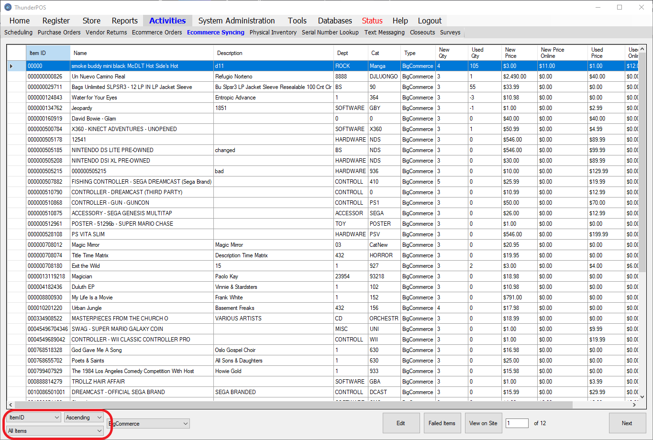Click the Edit button
Image resolution: width=653 pixels, height=440 pixels.
tap(401, 423)
